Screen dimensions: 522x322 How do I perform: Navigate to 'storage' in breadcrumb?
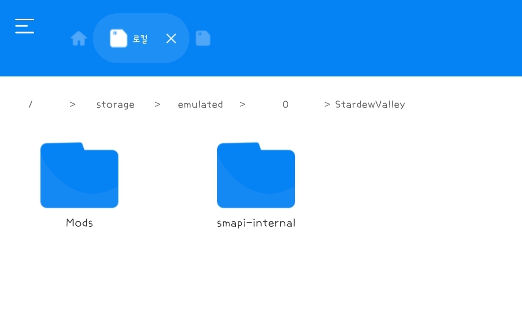(x=115, y=105)
